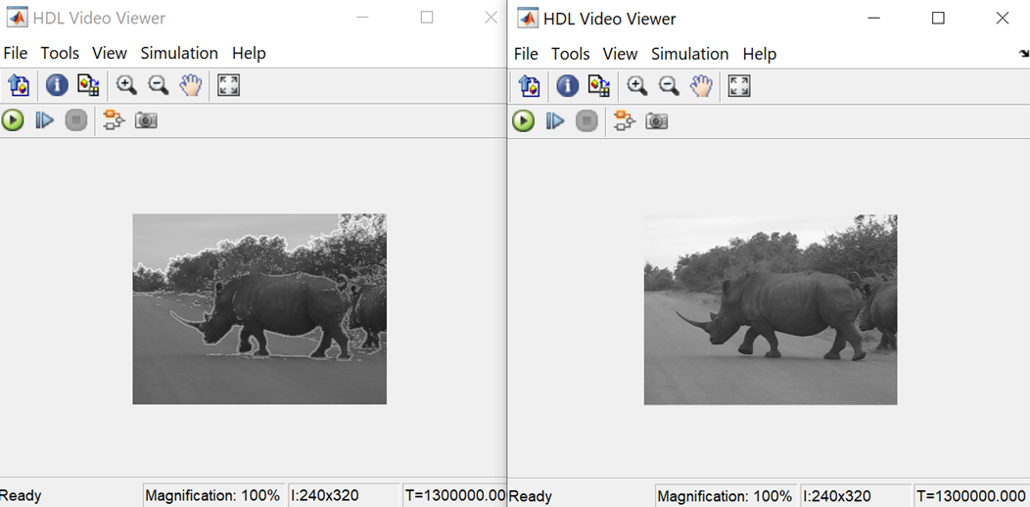The image size is (1030, 507).
Task: Click Video Information icon in right viewer
Action: [x=568, y=87]
